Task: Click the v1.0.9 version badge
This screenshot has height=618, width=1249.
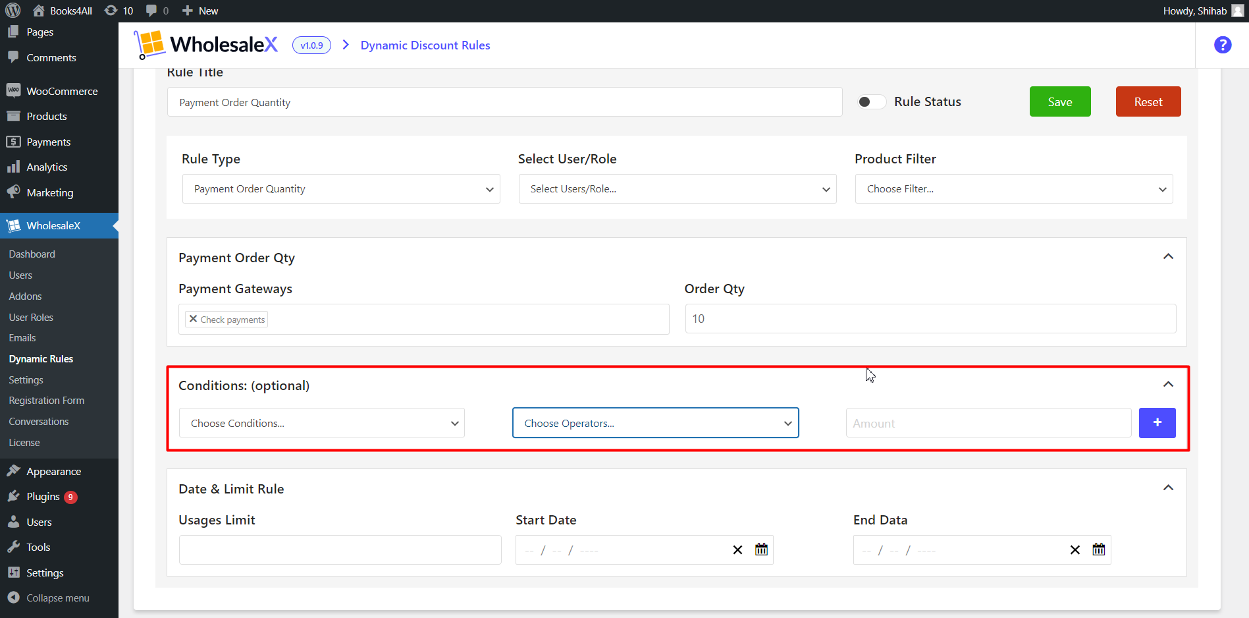Action: (311, 45)
